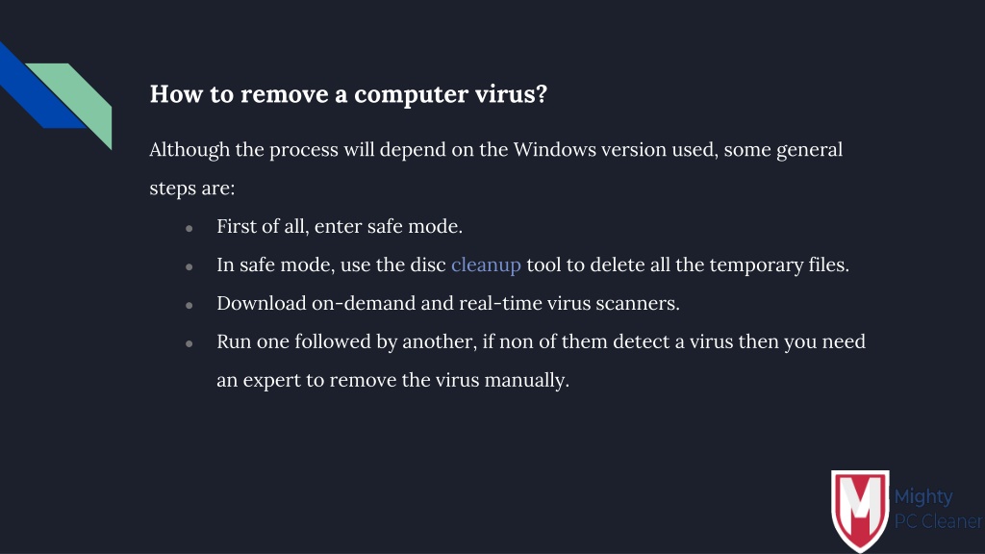Select the "How to remove a computer virus?" heading
The width and height of the screenshot is (985, 554).
[348, 94]
